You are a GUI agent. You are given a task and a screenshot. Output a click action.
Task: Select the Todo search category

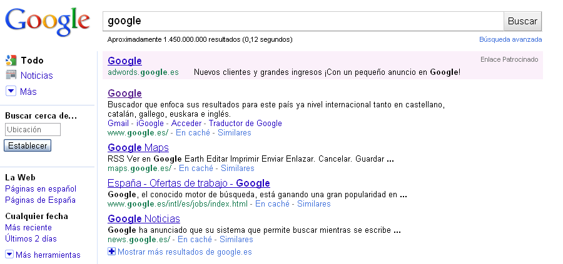(32, 61)
